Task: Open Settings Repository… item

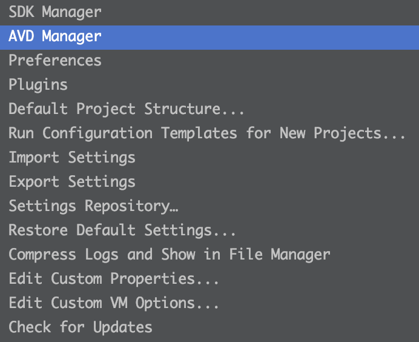Action: (x=209, y=206)
